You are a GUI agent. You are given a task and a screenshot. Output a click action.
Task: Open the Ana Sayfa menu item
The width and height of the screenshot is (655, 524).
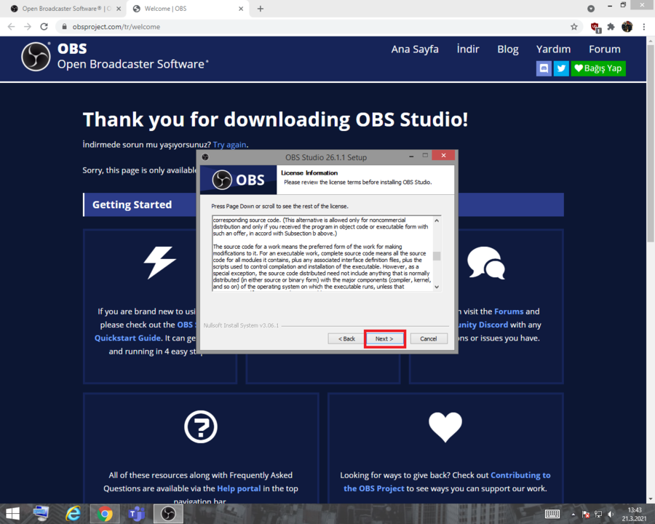click(415, 49)
